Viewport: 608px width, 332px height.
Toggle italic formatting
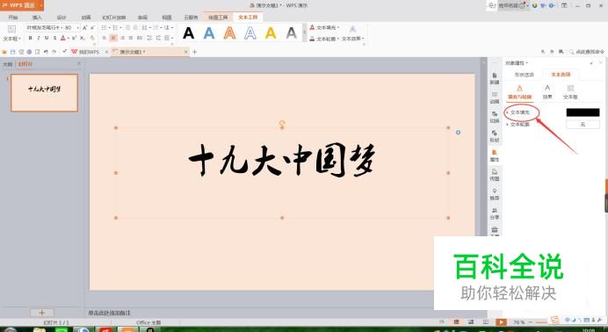[39, 38]
